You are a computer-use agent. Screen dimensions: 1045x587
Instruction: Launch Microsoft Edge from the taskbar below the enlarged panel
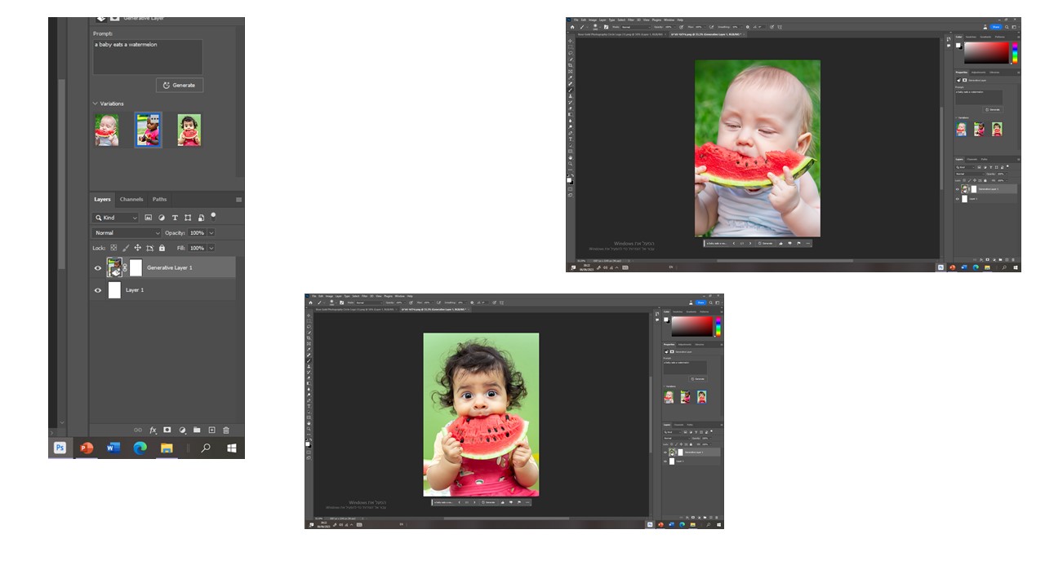click(x=140, y=448)
